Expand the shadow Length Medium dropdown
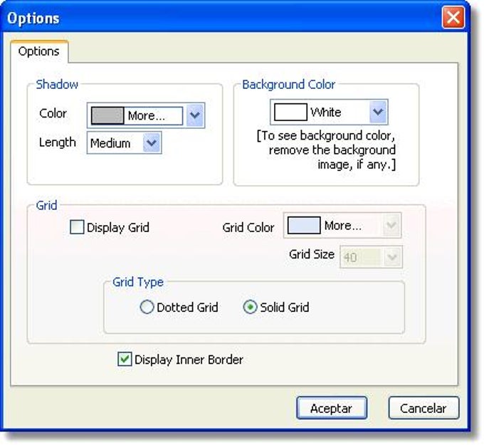 152,142
